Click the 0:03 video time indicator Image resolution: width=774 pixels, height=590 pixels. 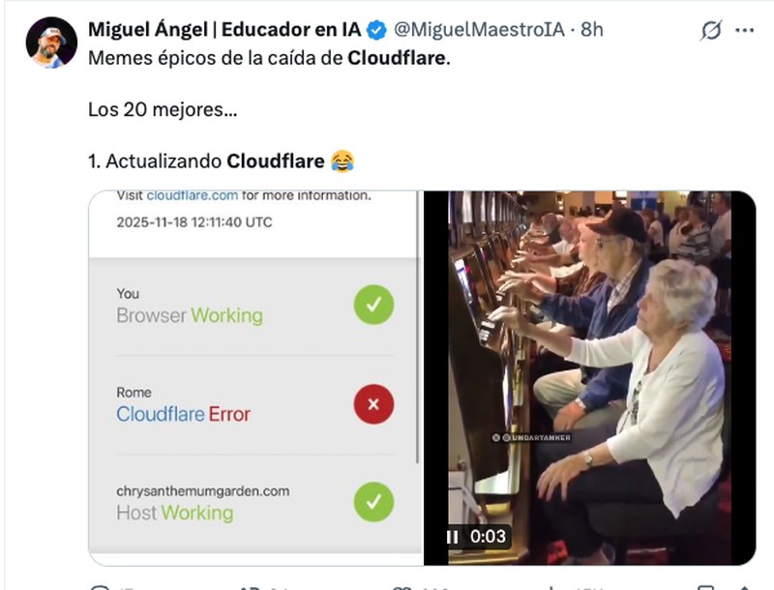pyautogui.click(x=488, y=536)
